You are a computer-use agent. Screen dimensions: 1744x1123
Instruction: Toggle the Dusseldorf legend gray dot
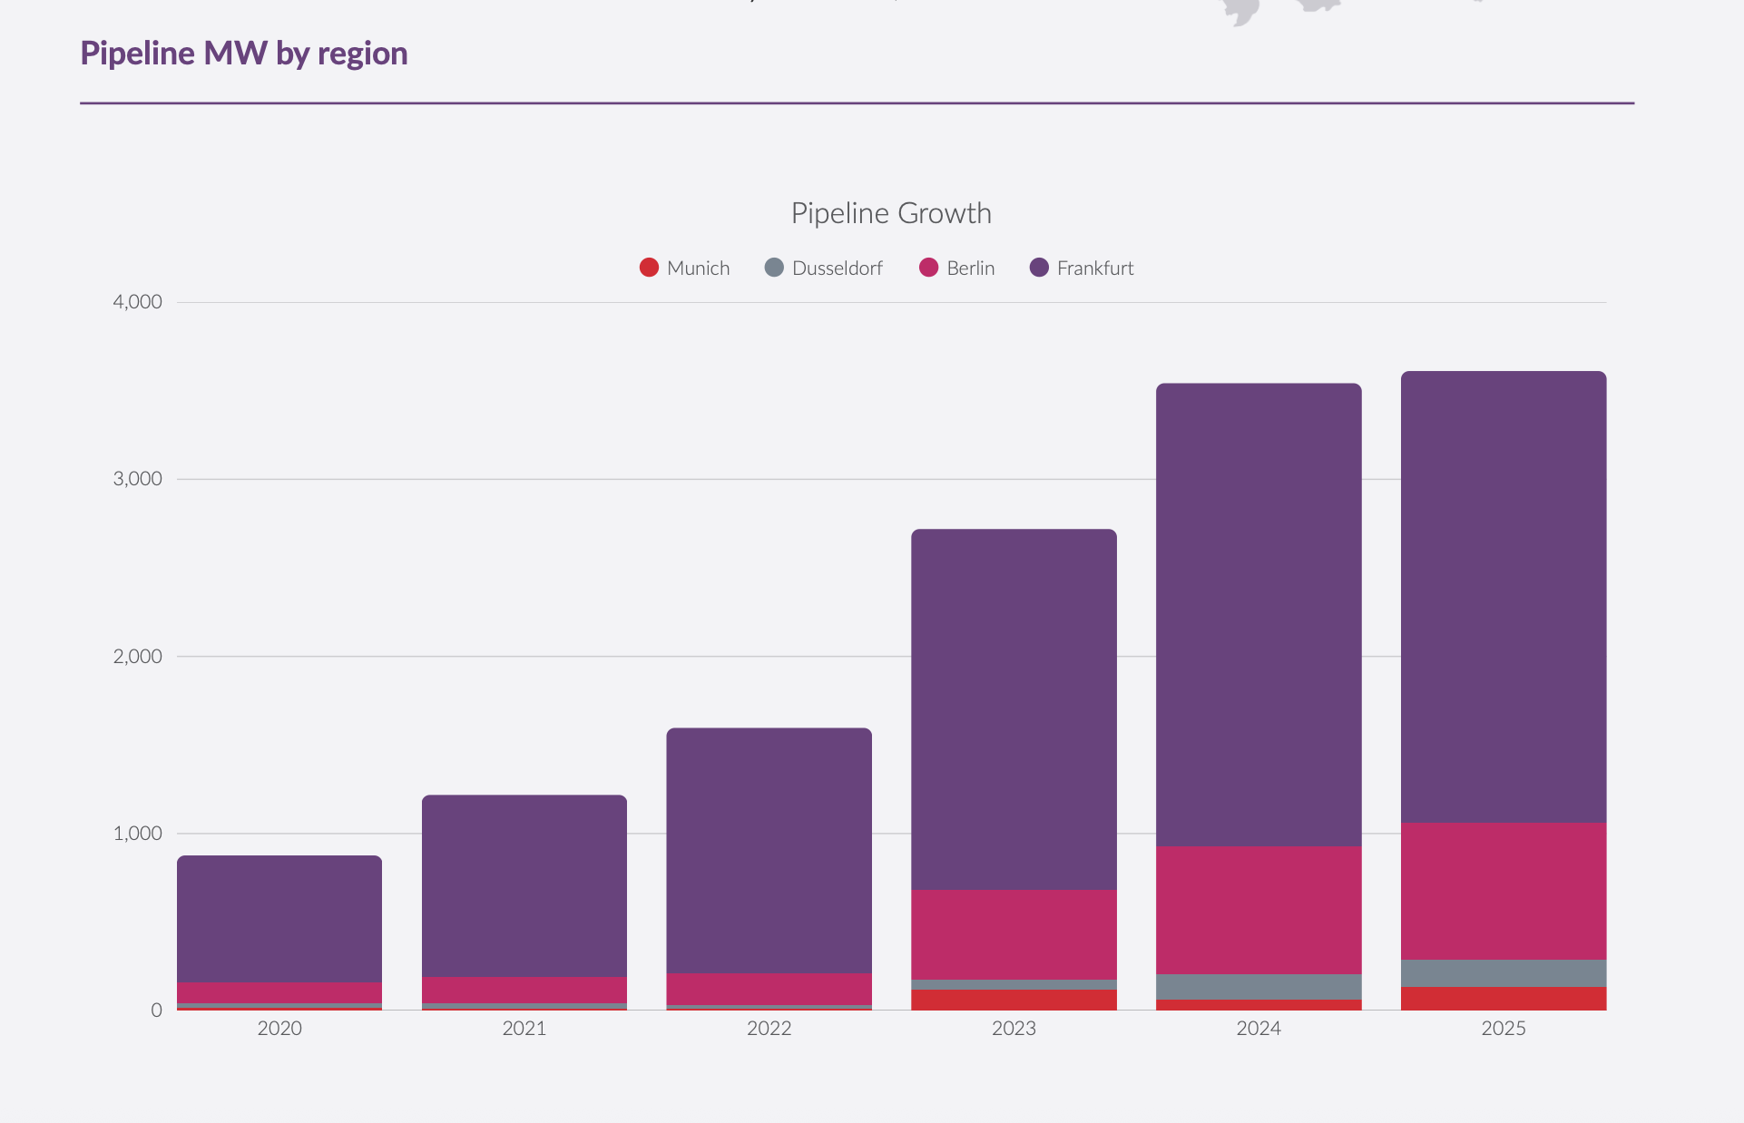pos(774,268)
